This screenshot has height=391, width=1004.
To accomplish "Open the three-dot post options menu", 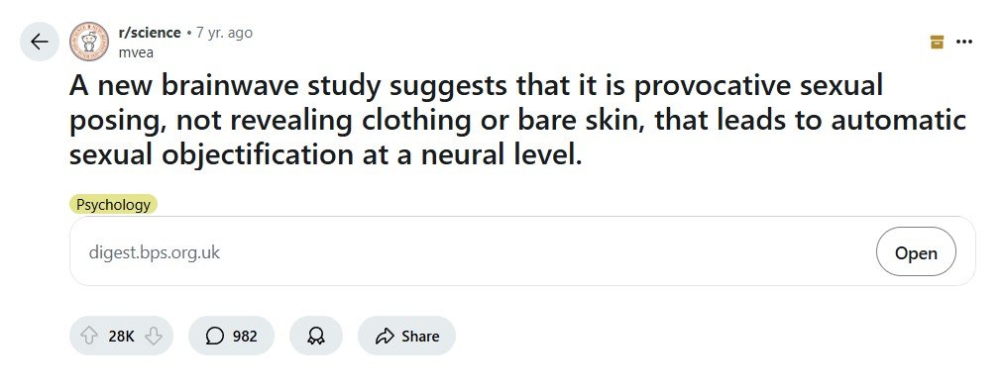I will 964,42.
